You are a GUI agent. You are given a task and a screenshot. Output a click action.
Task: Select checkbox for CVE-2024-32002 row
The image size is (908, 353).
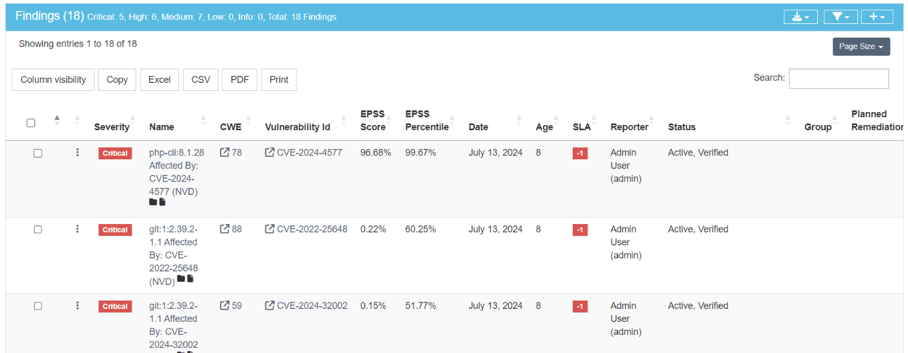(38, 306)
